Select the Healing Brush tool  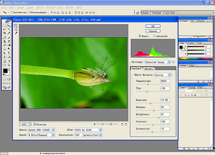tap(5, 37)
